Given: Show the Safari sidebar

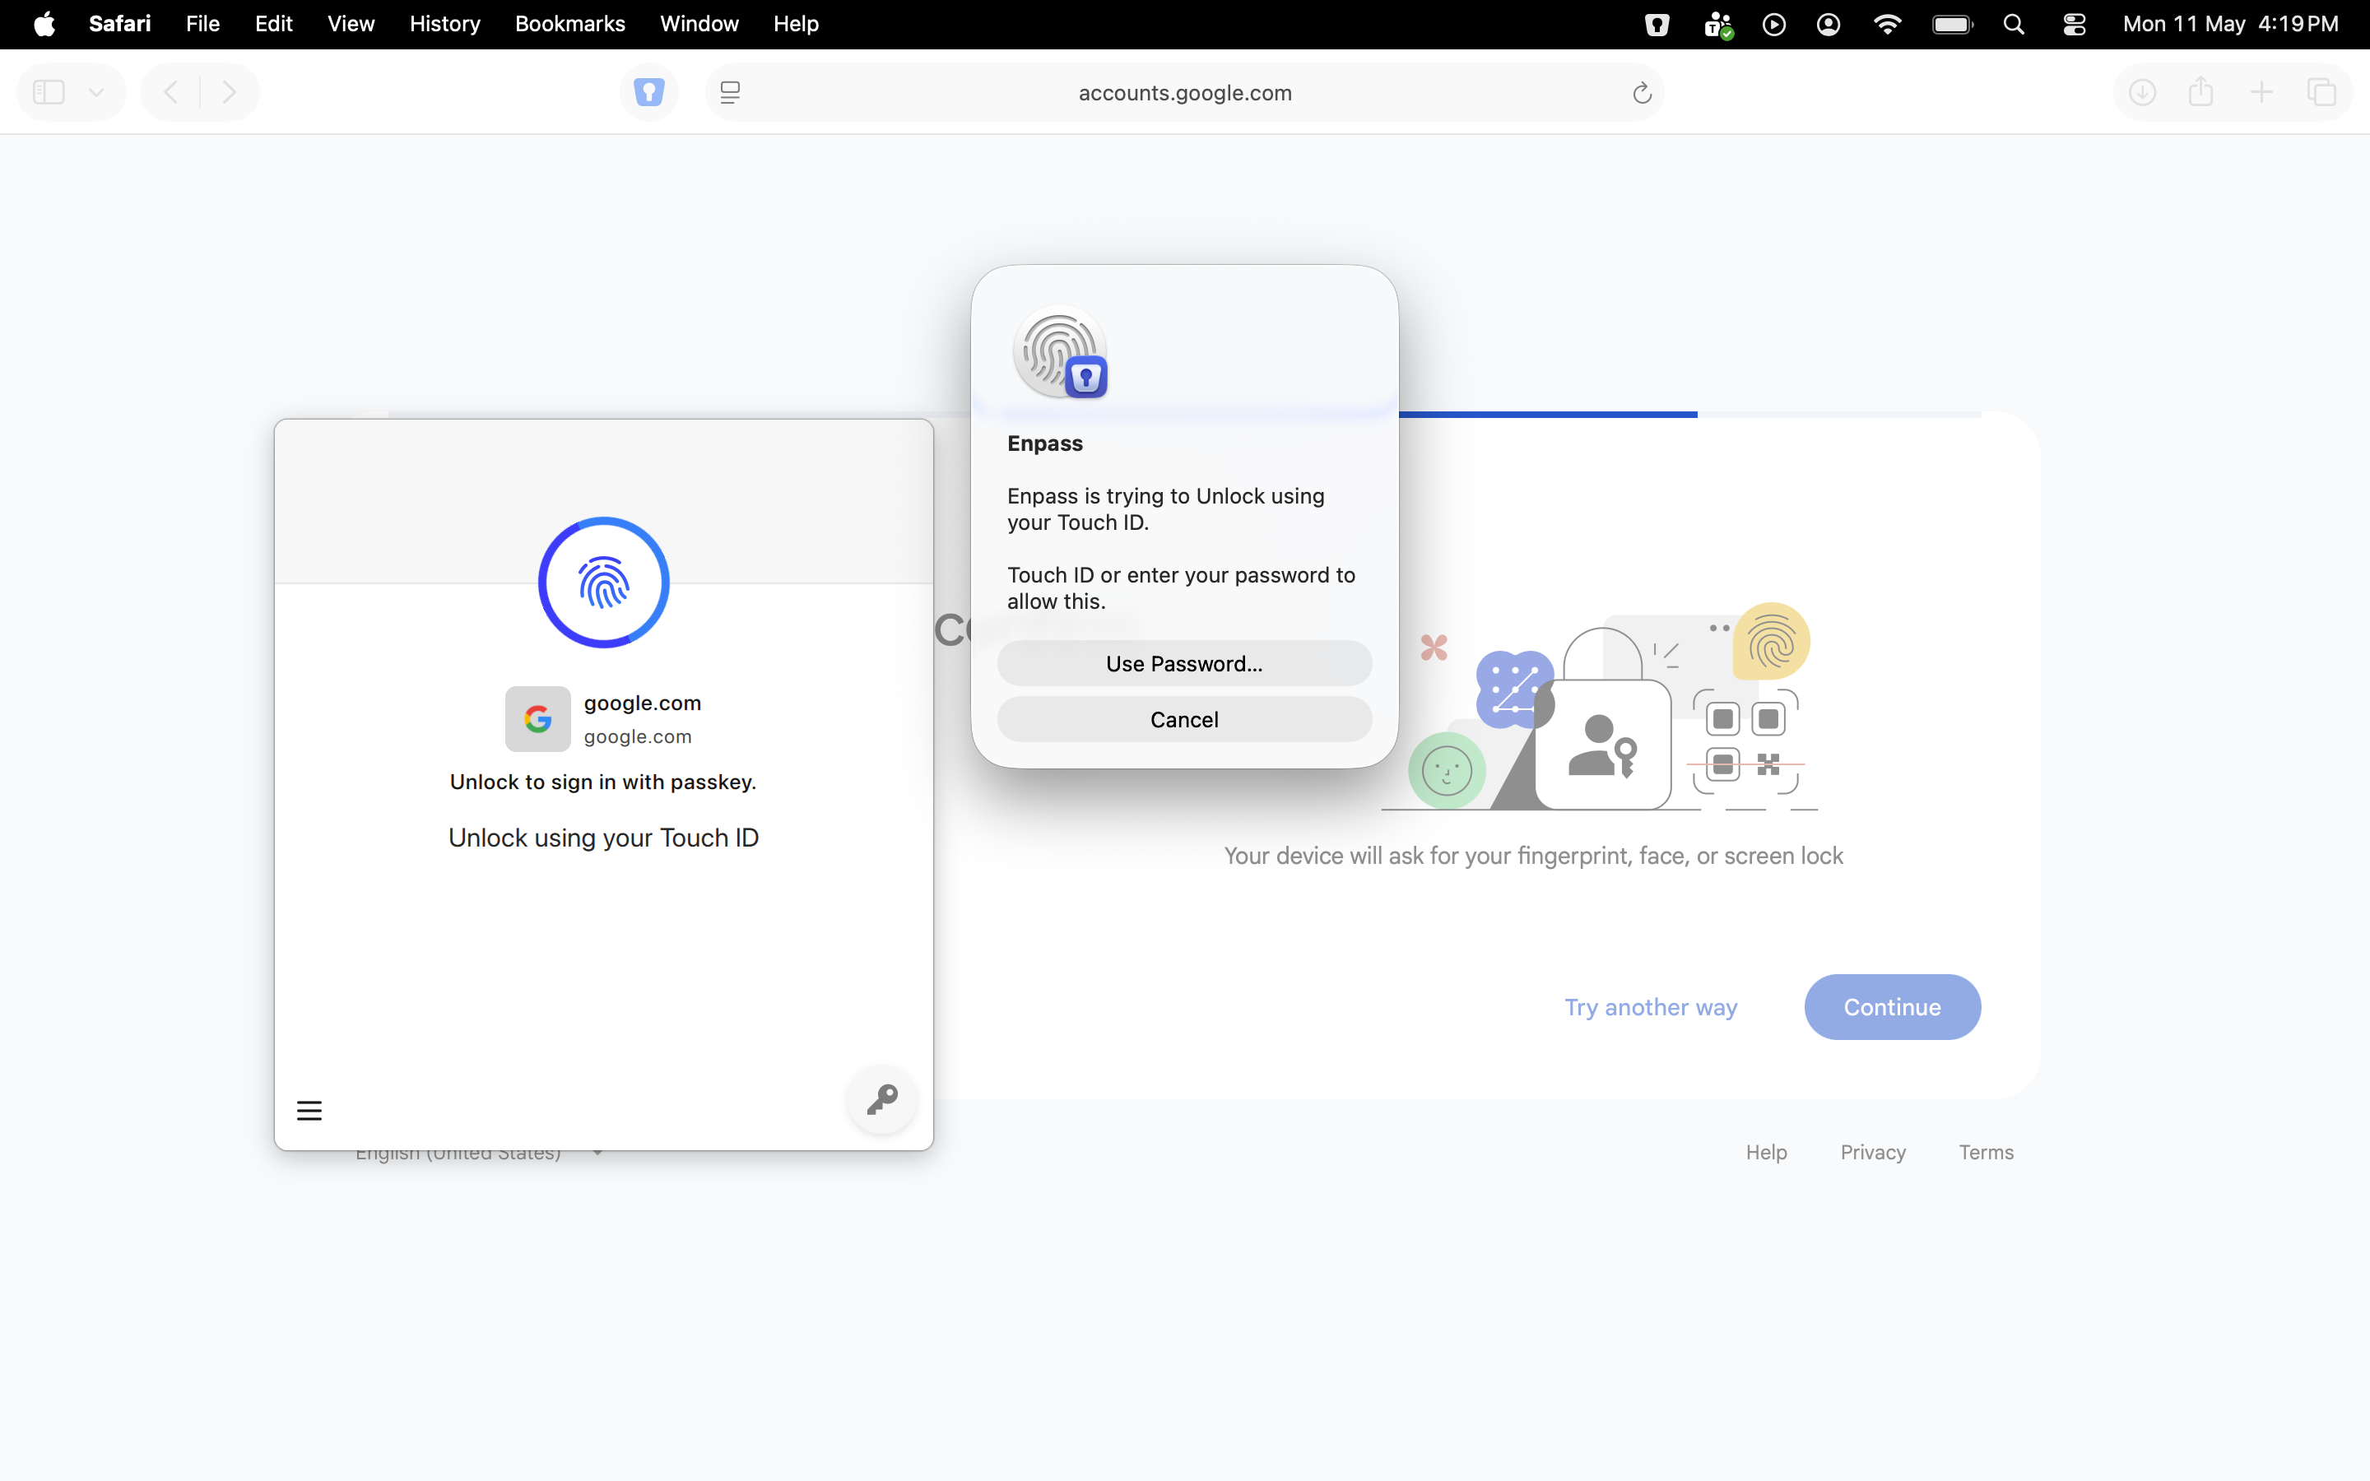Looking at the screenshot, I should (49, 92).
